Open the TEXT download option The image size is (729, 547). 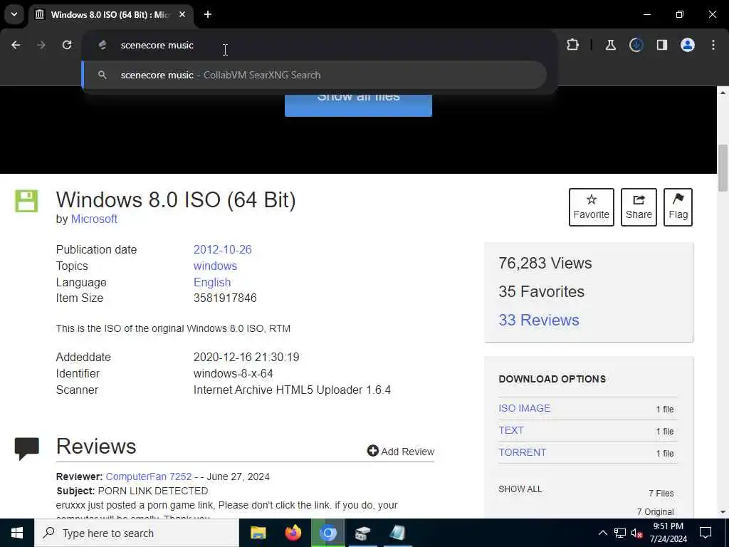(x=511, y=430)
